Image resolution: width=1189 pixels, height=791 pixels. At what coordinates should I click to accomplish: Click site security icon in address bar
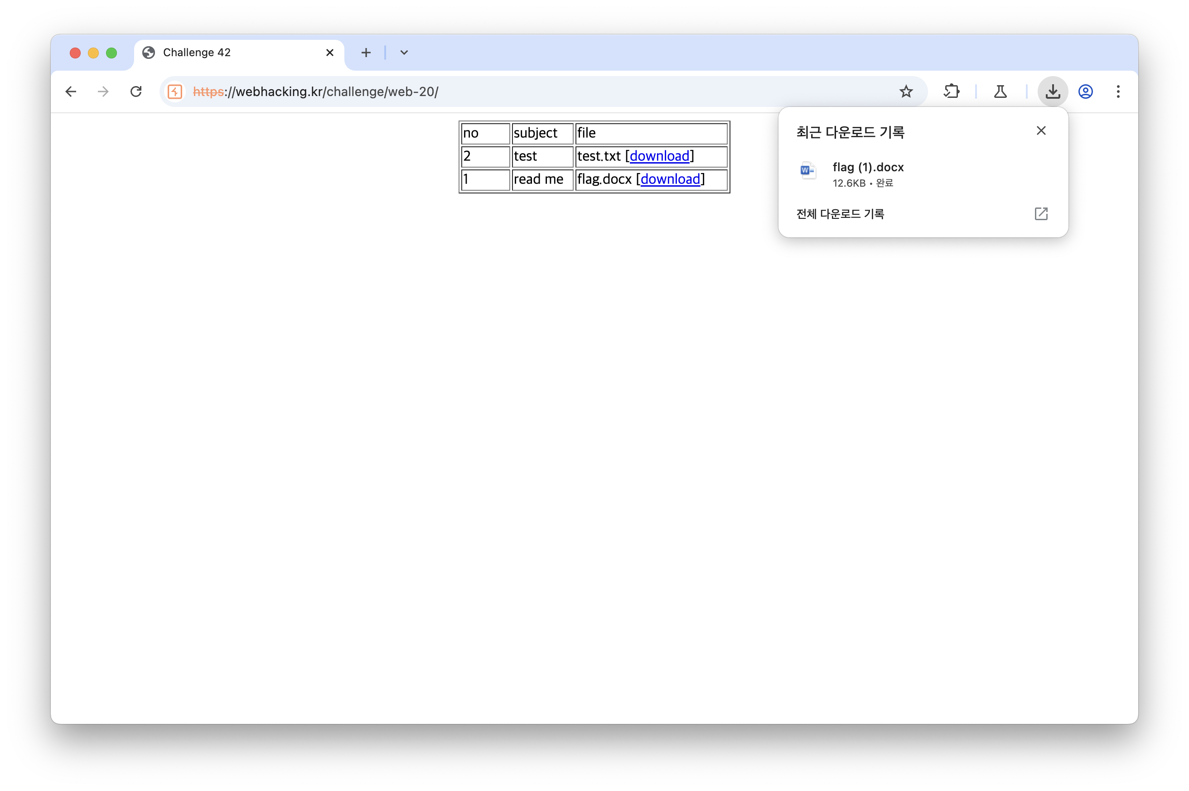click(x=174, y=92)
